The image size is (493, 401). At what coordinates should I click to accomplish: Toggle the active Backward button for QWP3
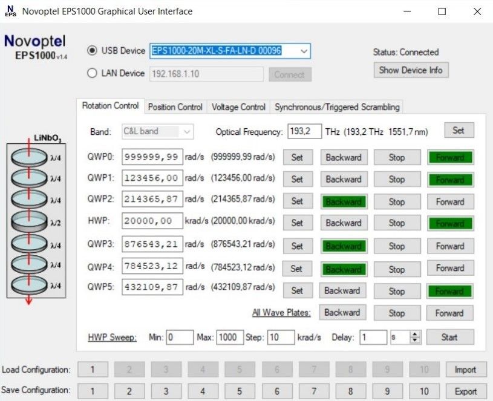tap(344, 246)
